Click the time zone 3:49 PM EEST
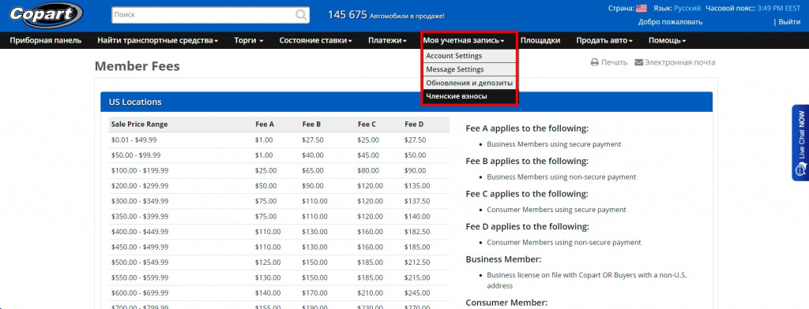 (x=780, y=8)
